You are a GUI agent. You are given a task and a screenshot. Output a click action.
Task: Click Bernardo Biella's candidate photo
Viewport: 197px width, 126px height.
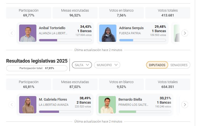pyautogui.click(x=107, y=105)
